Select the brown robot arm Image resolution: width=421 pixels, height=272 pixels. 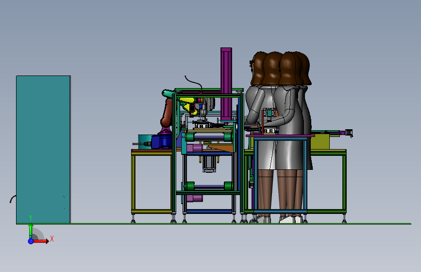(167, 112)
